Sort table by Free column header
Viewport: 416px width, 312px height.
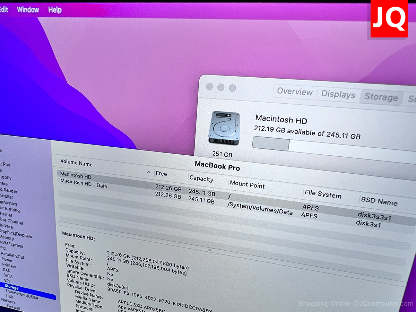(x=161, y=174)
